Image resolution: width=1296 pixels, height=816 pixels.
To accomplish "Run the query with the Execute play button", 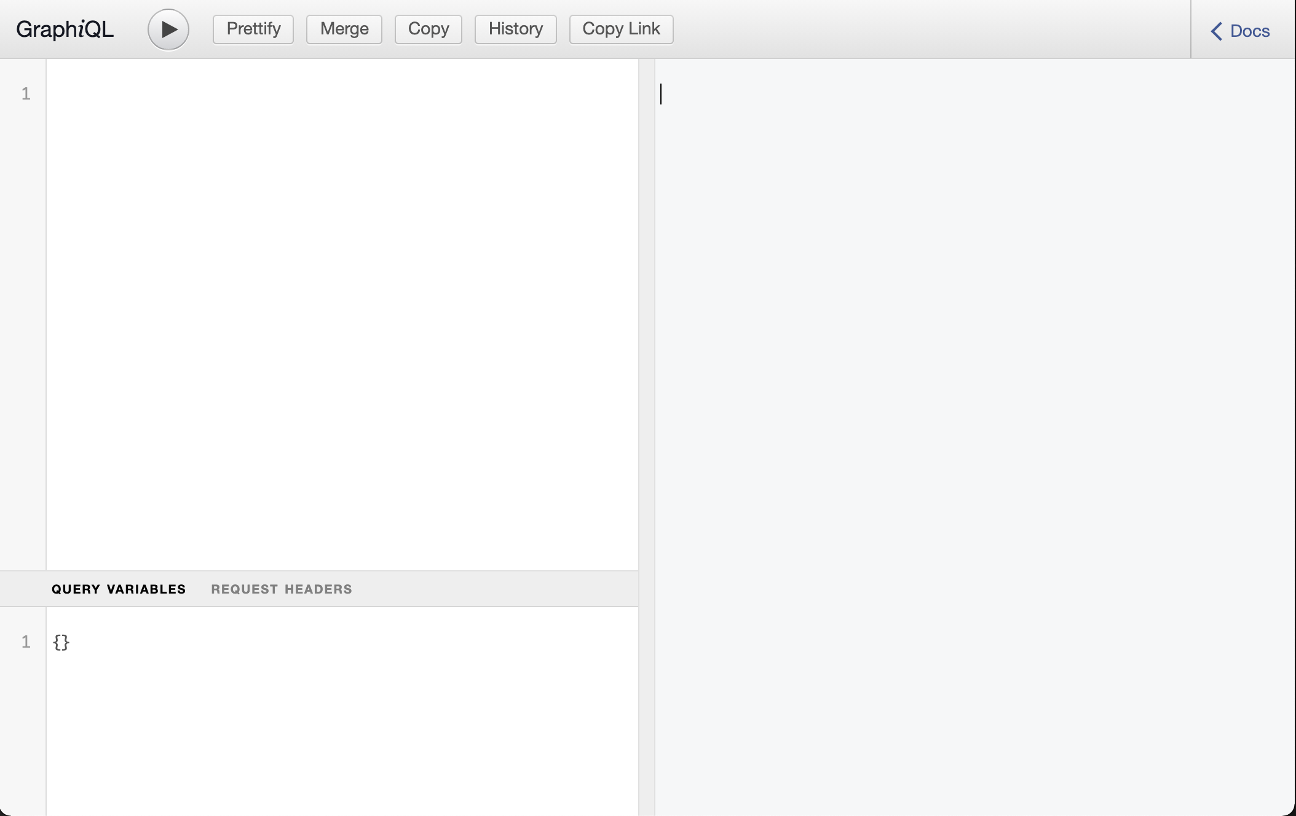I will tap(168, 29).
